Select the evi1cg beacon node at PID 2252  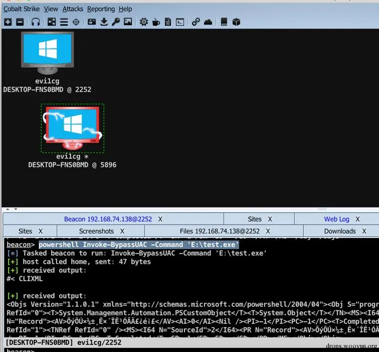coord(47,53)
